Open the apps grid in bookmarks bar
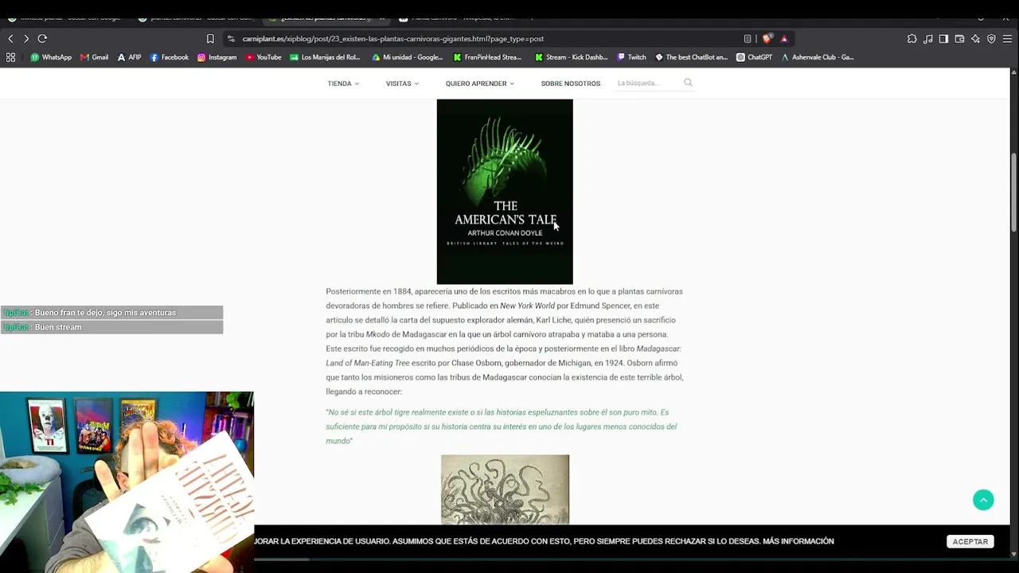The image size is (1019, 573). coord(10,57)
